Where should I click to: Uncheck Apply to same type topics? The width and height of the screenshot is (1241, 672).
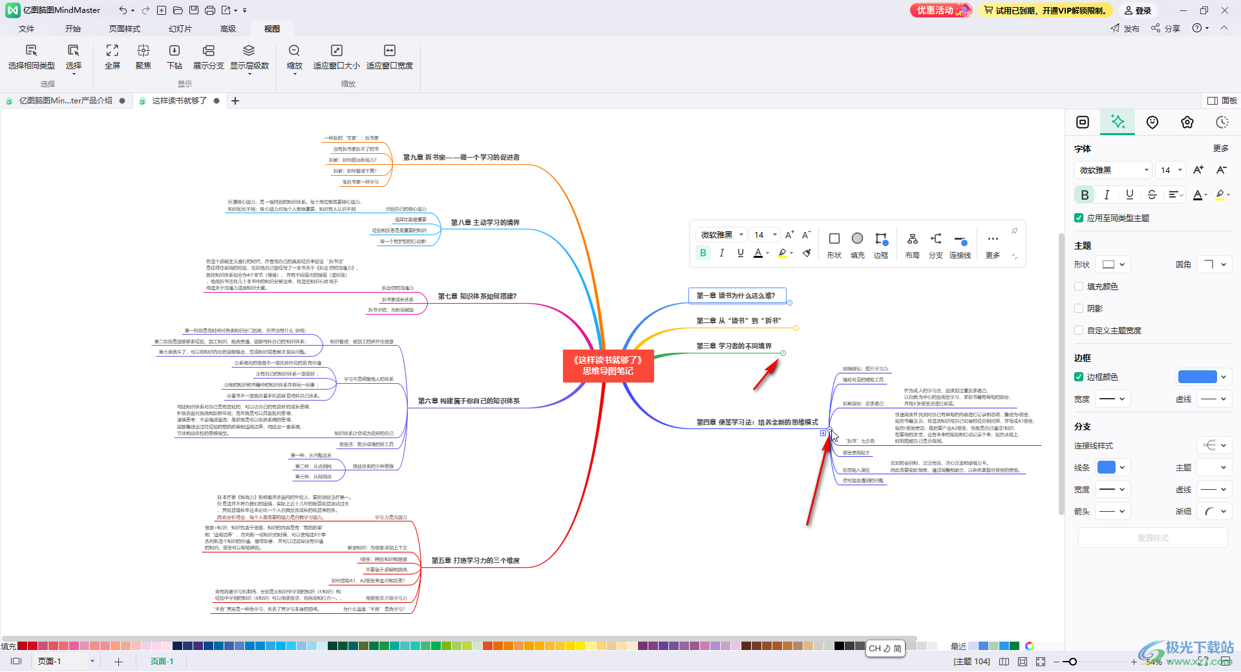coord(1079,218)
